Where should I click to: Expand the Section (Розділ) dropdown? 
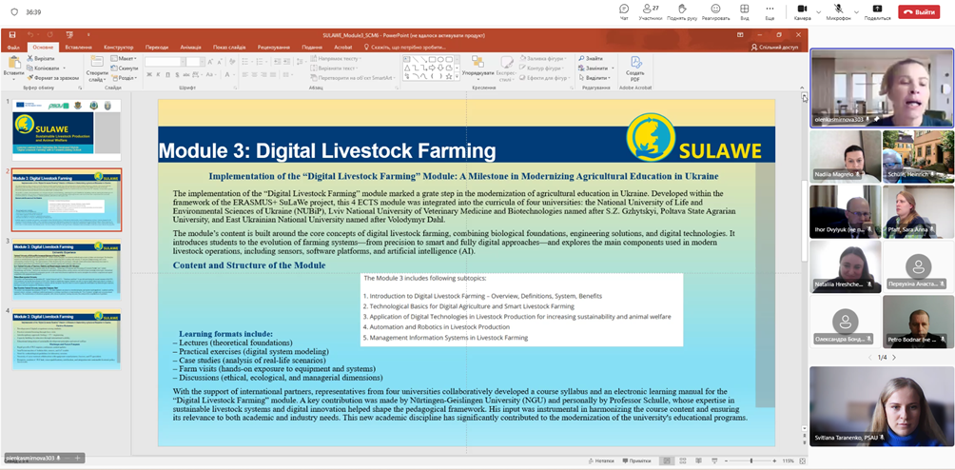pos(127,79)
